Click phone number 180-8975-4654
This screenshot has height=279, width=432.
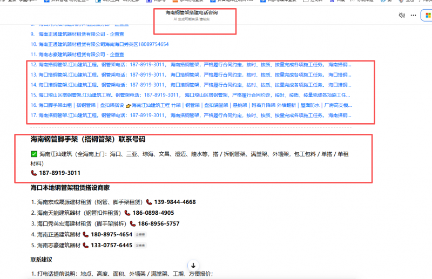(112, 235)
